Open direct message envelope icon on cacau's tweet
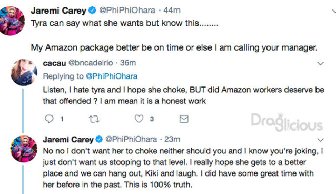Image resolution: width=336 pixels, height=194 pixels. click(x=184, y=119)
